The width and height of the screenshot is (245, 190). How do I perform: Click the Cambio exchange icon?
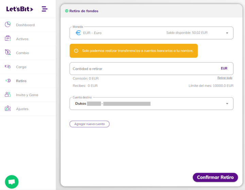pyautogui.click(x=7, y=52)
